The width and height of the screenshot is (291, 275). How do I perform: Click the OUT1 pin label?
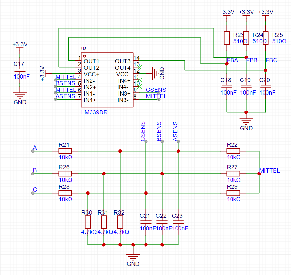click(91, 61)
